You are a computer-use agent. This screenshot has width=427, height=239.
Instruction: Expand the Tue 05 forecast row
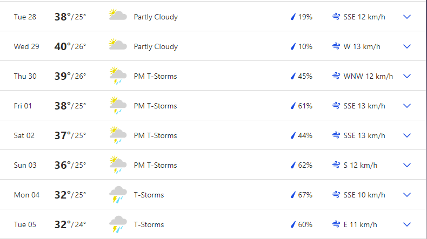pos(407,224)
